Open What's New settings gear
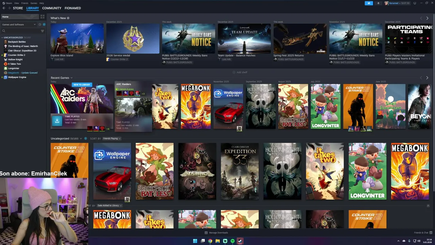 point(68,18)
